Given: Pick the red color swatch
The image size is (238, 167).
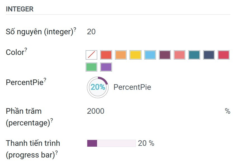Looking at the screenshot, I should tap(106, 55).
